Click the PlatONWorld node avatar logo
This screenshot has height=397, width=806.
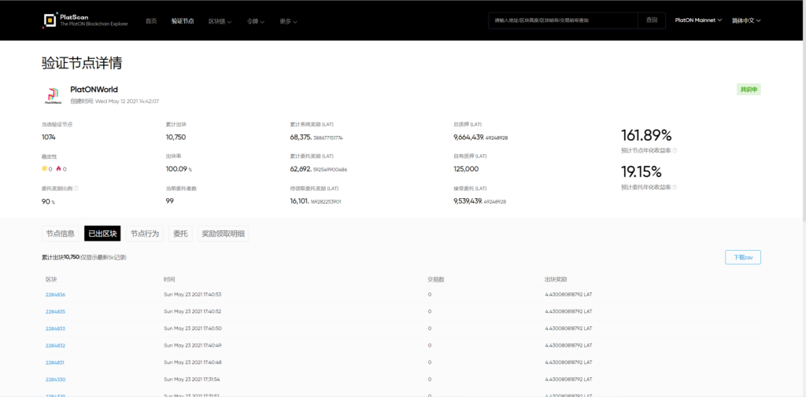pyautogui.click(x=54, y=96)
